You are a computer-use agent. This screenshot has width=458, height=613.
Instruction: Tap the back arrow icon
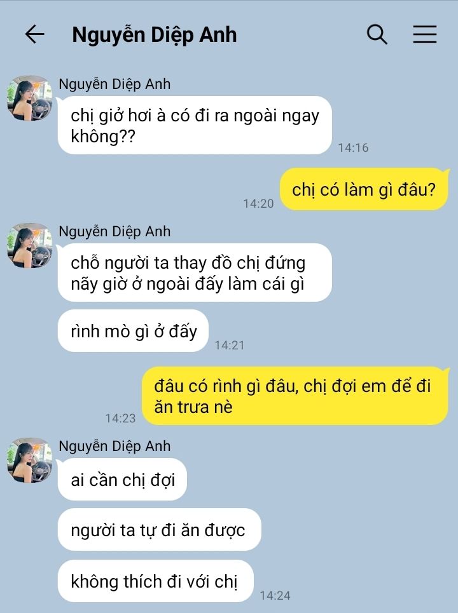pyautogui.click(x=34, y=34)
